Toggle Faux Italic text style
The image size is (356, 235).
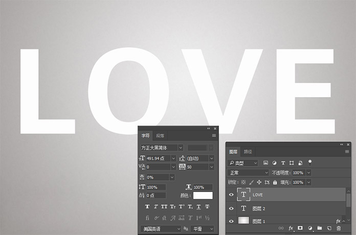pos(155,206)
